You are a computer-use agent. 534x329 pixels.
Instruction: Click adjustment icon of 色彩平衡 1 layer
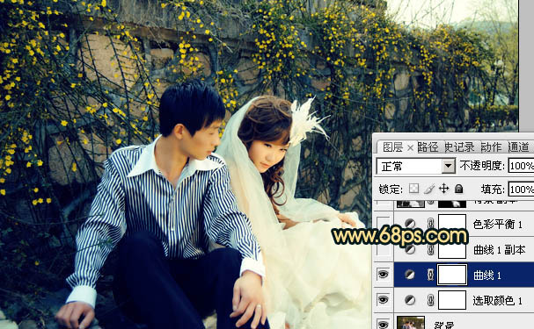pos(410,224)
